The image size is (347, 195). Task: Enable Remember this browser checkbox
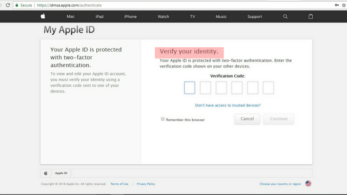163,119
